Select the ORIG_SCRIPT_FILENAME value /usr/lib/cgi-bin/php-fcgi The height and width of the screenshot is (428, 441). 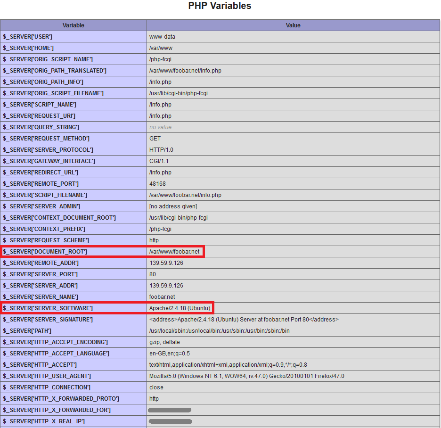179,93
